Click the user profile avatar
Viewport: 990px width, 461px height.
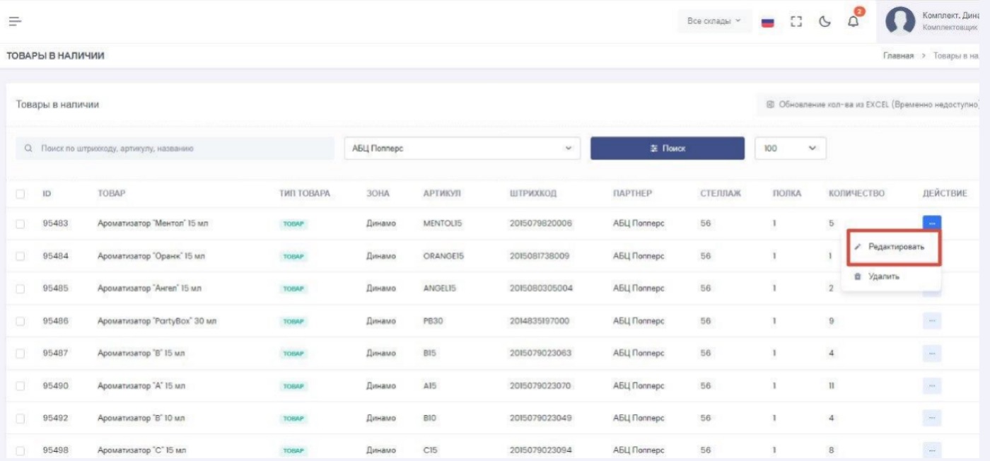[x=900, y=21]
